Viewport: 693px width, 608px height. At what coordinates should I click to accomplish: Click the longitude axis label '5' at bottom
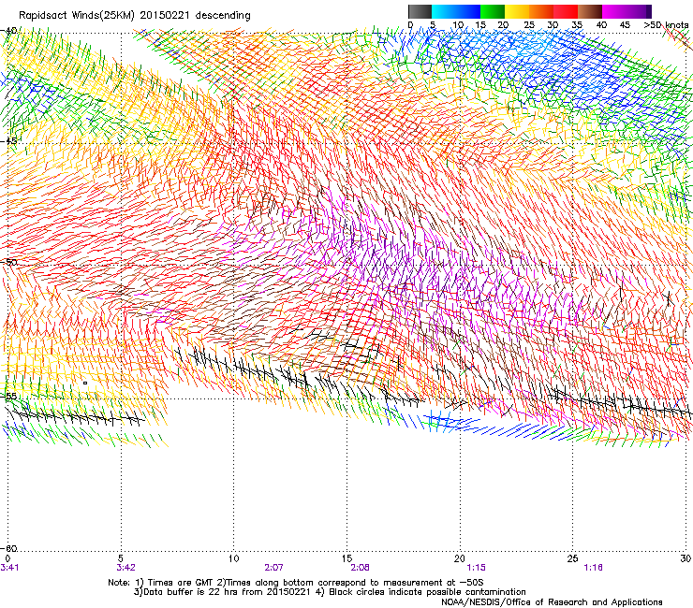pyautogui.click(x=120, y=558)
